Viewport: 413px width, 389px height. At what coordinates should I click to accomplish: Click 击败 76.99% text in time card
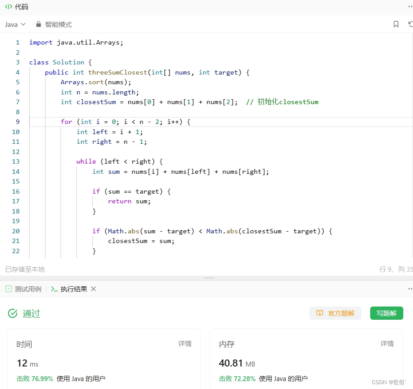click(35, 379)
